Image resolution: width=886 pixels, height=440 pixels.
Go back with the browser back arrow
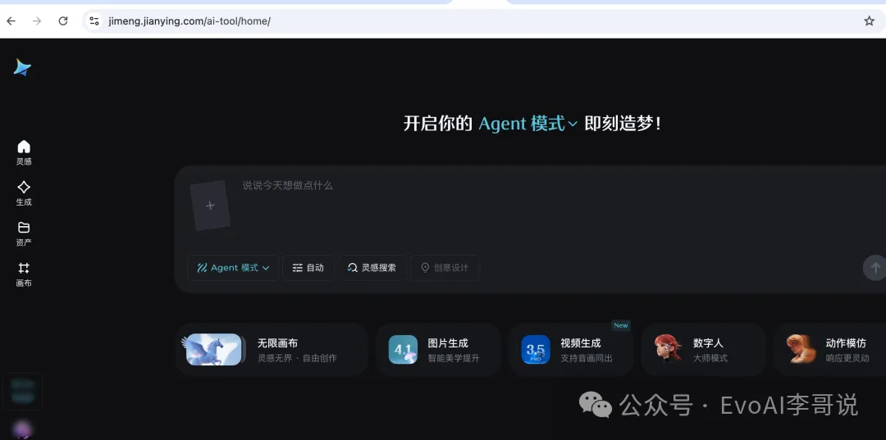pos(11,20)
